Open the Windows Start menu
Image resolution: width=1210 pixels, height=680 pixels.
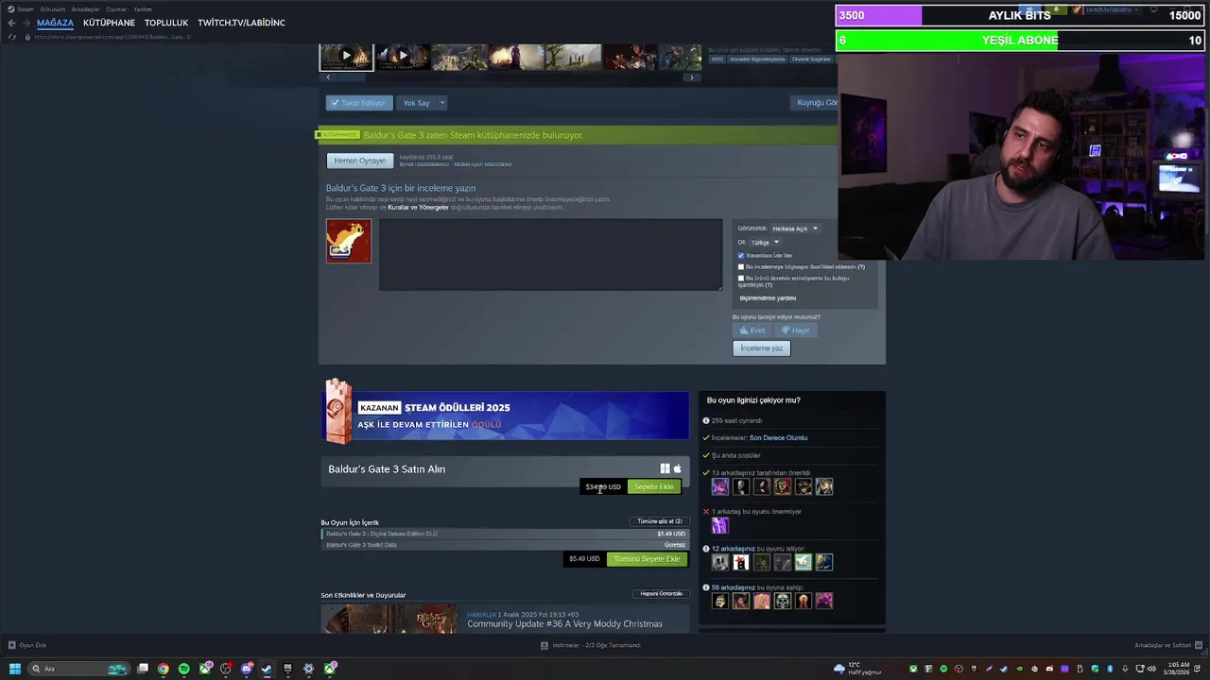[x=14, y=669]
